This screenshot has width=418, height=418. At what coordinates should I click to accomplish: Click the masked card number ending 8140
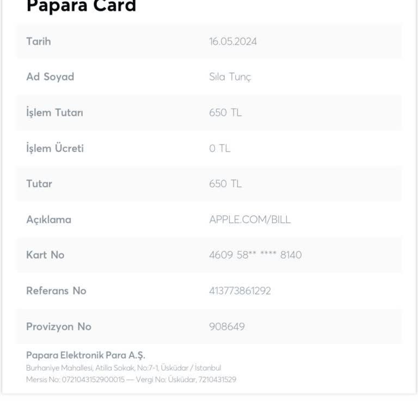pos(255,255)
